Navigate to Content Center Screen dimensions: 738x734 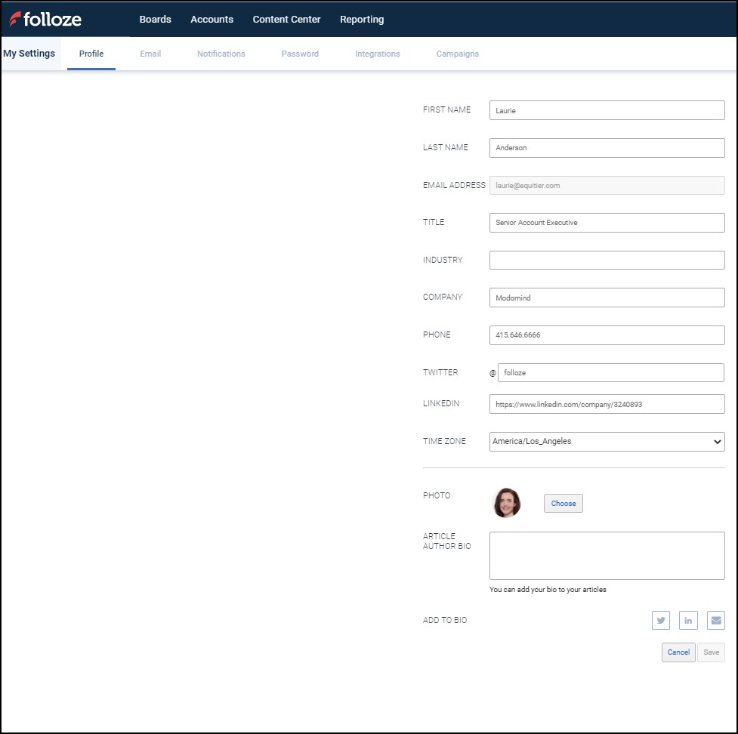tap(286, 19)
